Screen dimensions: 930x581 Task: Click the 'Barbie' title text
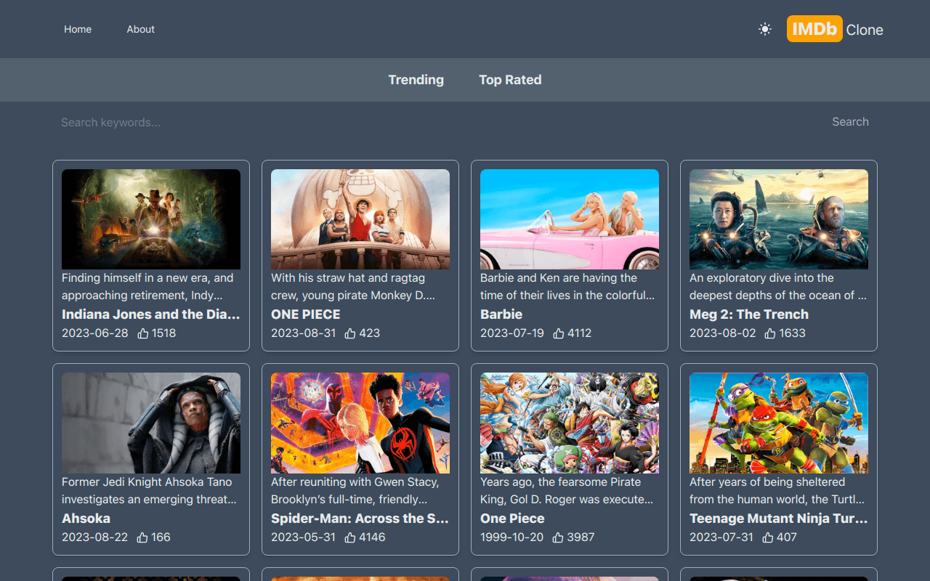pos(501,314)
